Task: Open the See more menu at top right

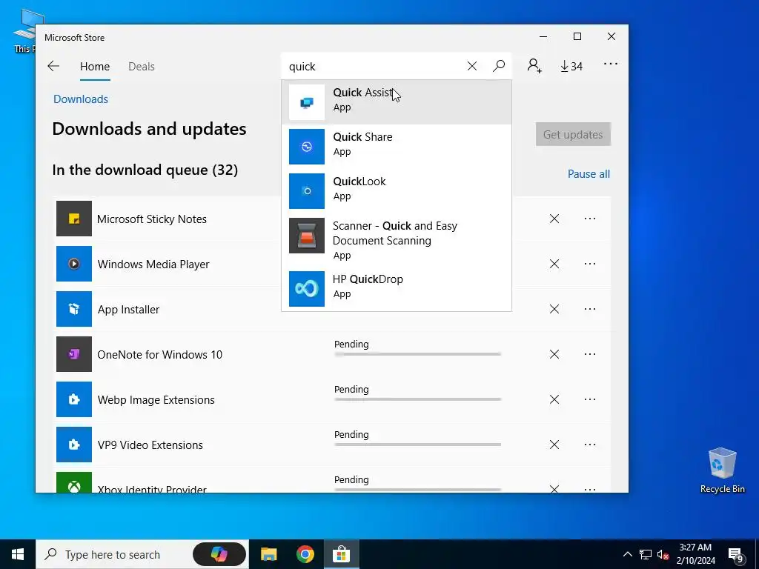Action: point(611,64)
